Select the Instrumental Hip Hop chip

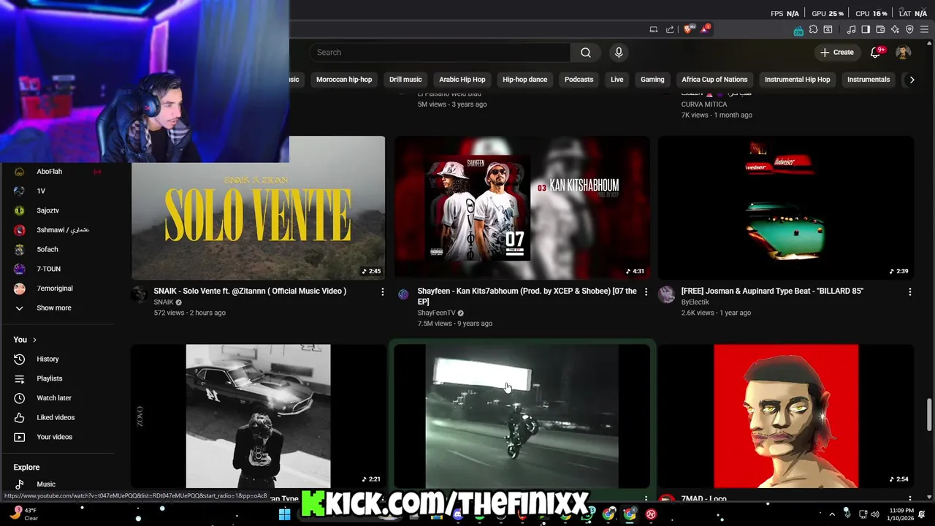click(x=797, y=79)
